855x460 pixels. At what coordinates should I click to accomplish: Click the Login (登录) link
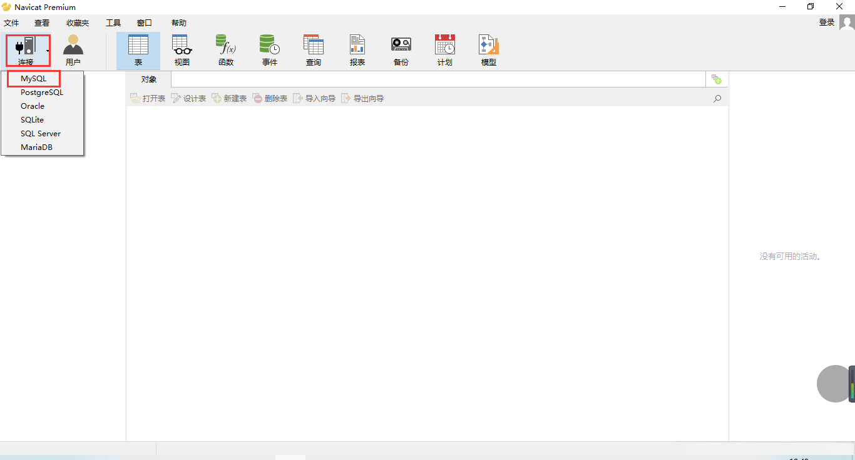coord(827,22)
